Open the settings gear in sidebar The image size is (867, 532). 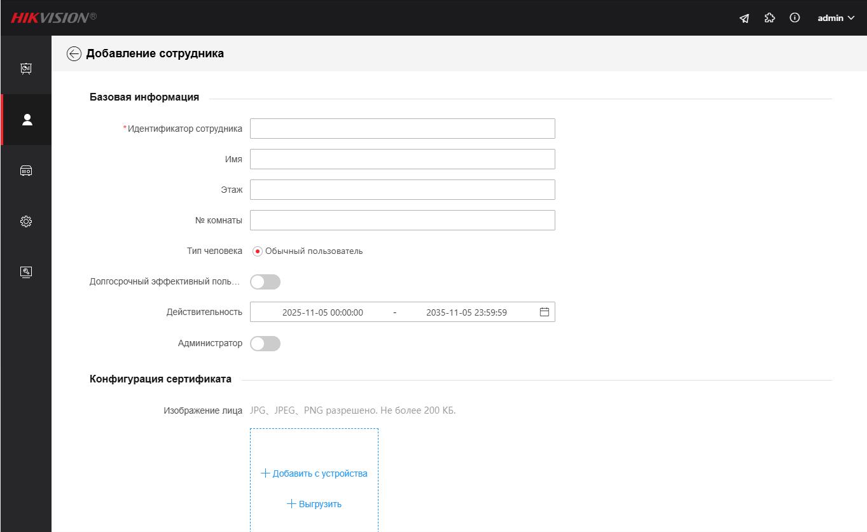(x=26, y=221)
